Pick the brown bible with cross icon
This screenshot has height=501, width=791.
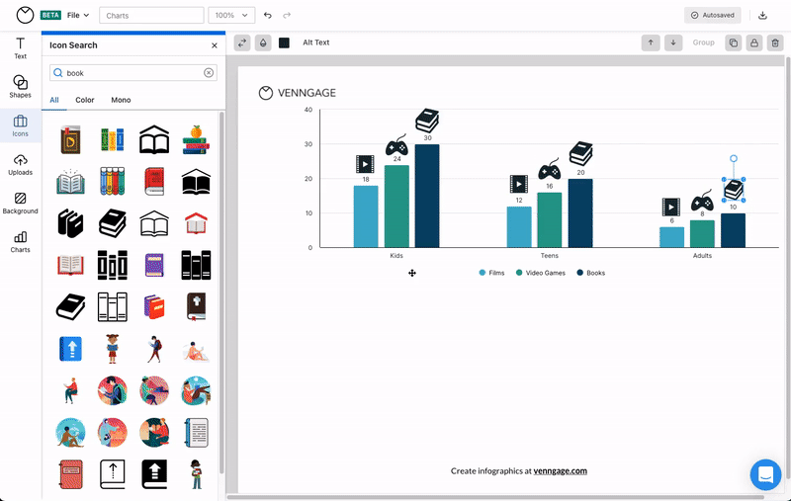point(196,306)
